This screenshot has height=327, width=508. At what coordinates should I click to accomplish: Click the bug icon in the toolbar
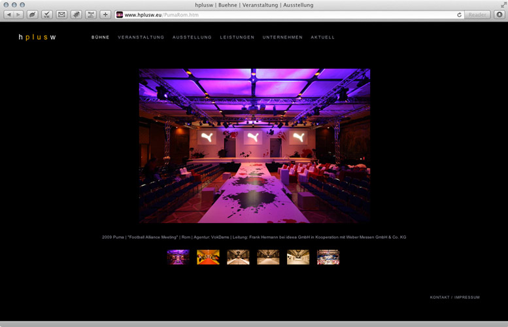[x=76, y=14]
